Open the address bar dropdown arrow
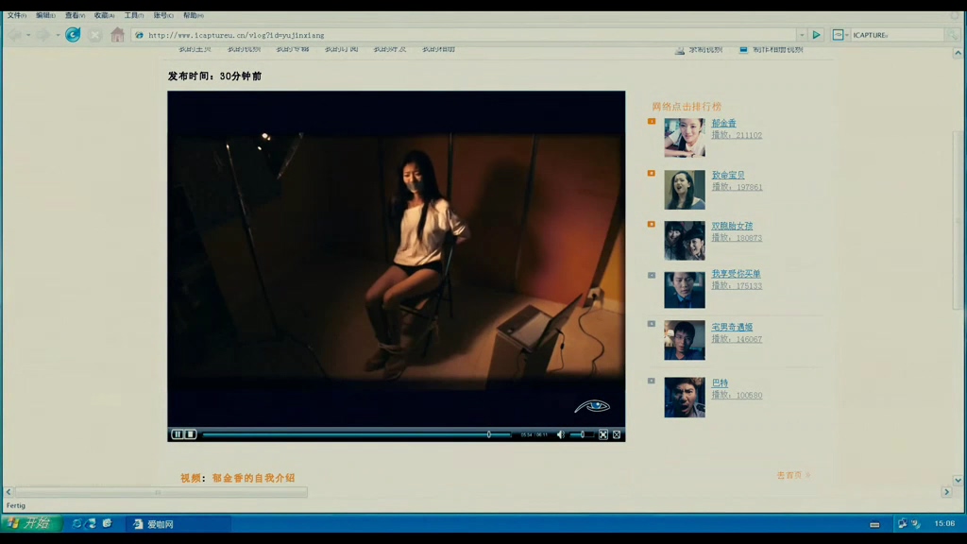Screen dimensions: 967x544 tap(801, 35)
